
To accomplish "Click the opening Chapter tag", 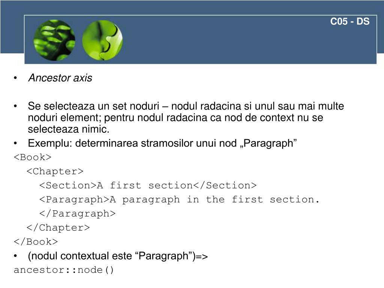I will [x=55, y=171].
